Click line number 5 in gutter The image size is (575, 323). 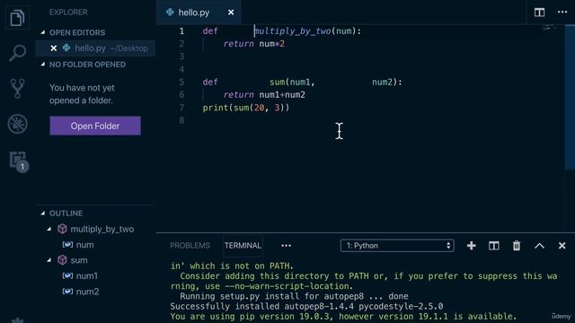point(181,82)
